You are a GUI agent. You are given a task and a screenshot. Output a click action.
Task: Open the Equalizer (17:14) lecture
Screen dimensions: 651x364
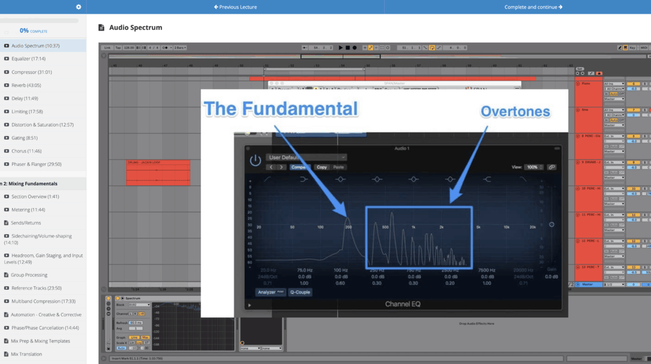[29, 59]
